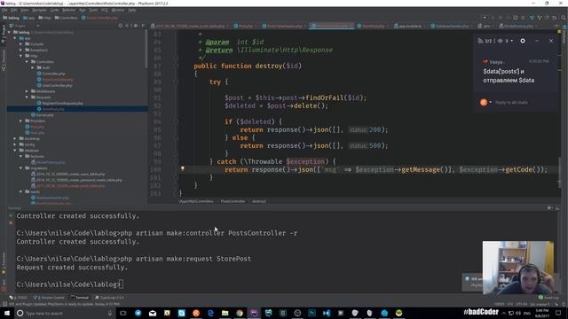Open the Terminal tool window tab
The image size is (568, 319).
click(x=80, y=298)
